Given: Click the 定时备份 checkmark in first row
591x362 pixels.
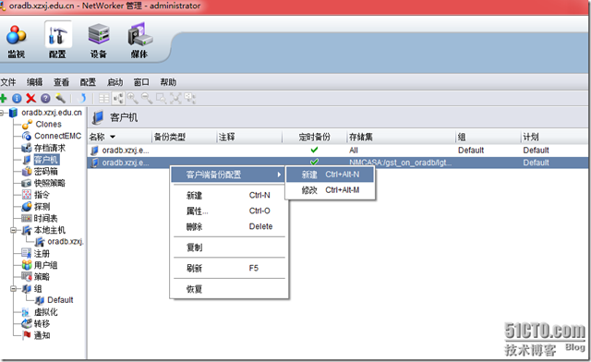Looking at the screenshot, I should [314, 150].
